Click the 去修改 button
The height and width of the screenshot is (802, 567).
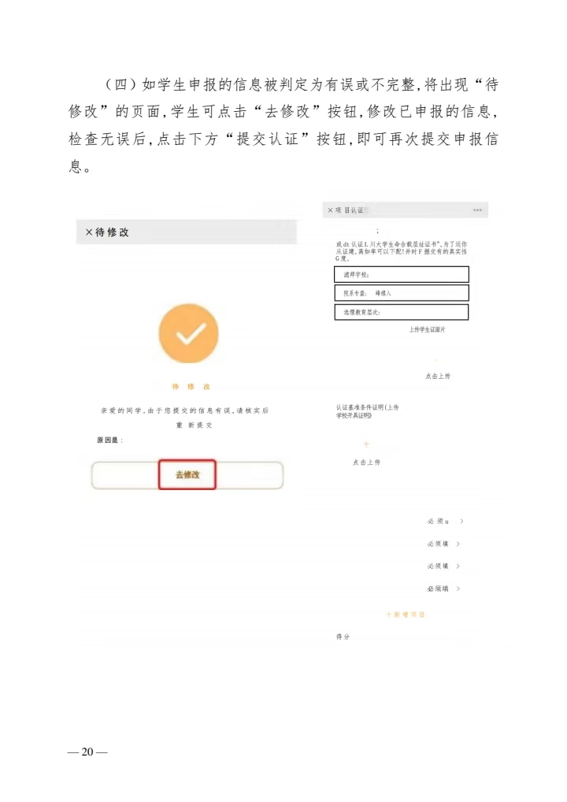[187, 474]
